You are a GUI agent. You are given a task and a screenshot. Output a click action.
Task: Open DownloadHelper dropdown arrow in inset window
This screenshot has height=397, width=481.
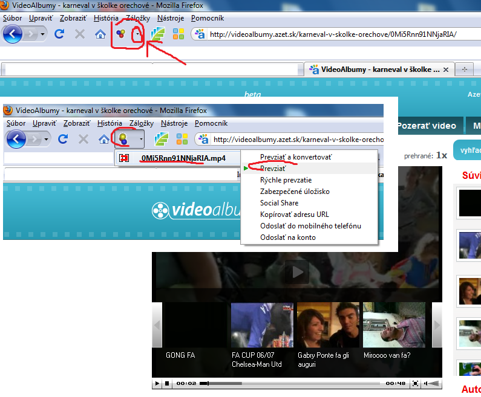click(x=141, y=139)
